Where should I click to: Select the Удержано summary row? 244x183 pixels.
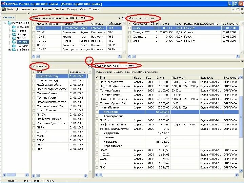point(167,133)
